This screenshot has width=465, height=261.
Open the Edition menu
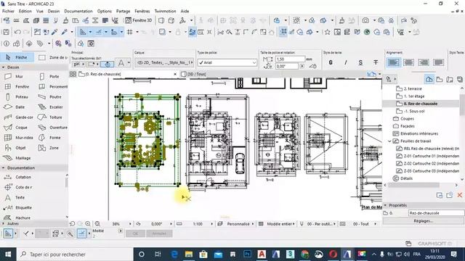pos(25,11)
